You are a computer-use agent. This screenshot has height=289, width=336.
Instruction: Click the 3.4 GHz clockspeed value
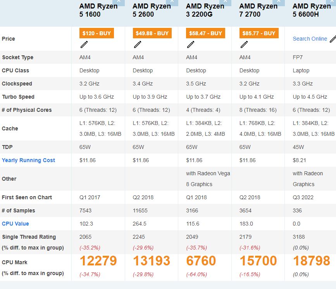(143, 84)
